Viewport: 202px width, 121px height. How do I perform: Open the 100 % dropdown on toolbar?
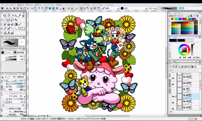click(156, 9)
